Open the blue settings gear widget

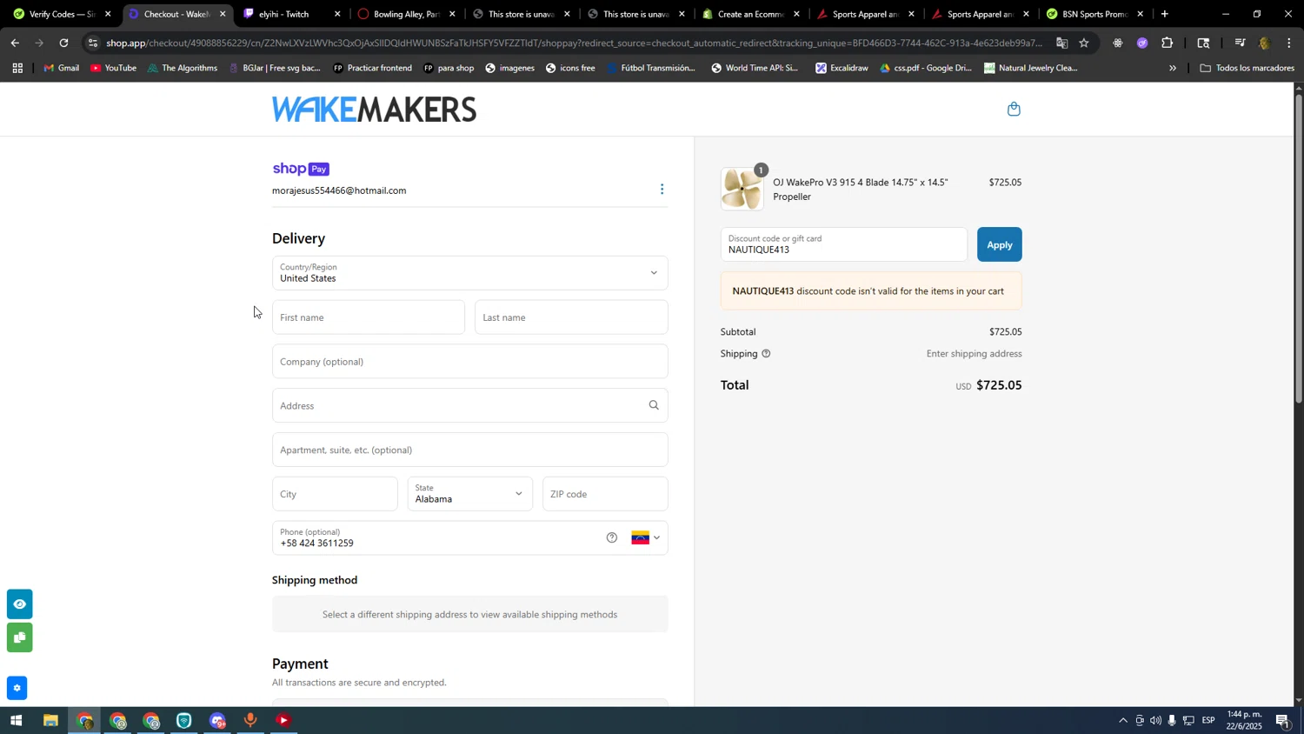click(x=17, y=688)
